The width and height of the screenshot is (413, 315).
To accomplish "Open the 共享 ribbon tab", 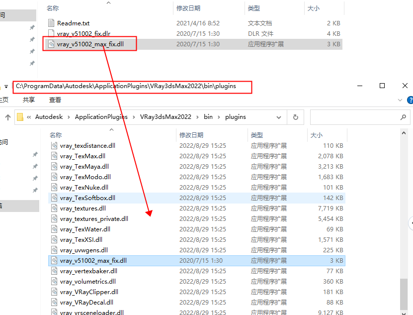I will [29, 100].
